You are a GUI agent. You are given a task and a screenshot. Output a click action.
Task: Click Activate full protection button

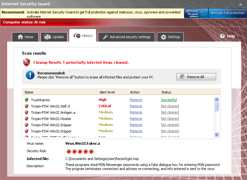tap(227, 13)
